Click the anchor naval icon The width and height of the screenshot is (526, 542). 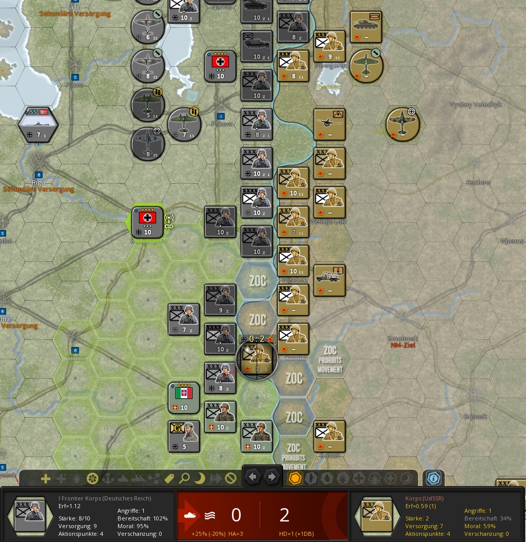(108, 479)
